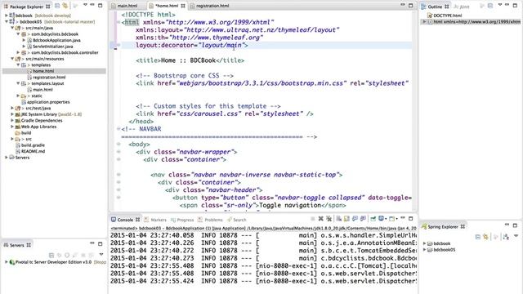This screenshot has width=523, height=294.
Task: Remove launch icon in Console toolbar
Action: 320,219
